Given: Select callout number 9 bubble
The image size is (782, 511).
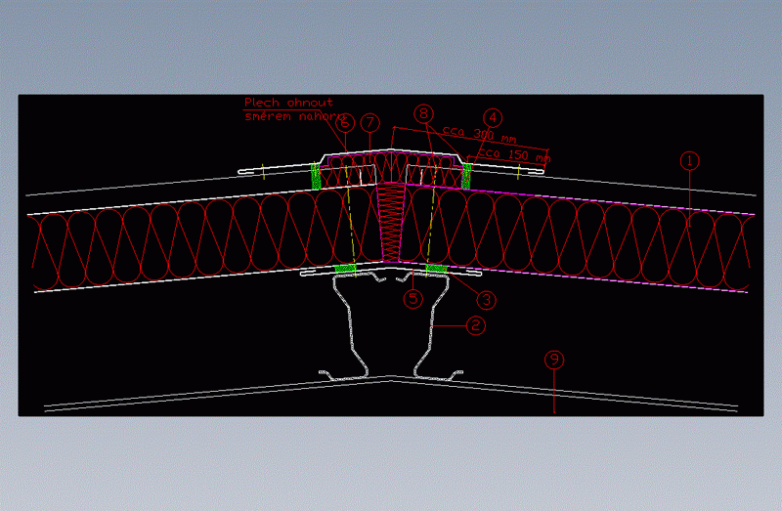Looking at the screenshot, I should (x=554, y=360).
